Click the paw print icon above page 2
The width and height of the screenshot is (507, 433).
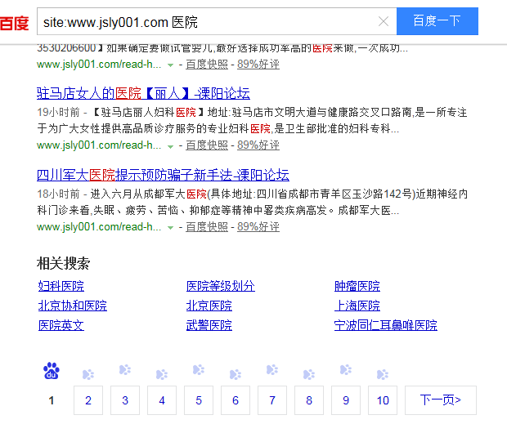[x=88, y=374]
